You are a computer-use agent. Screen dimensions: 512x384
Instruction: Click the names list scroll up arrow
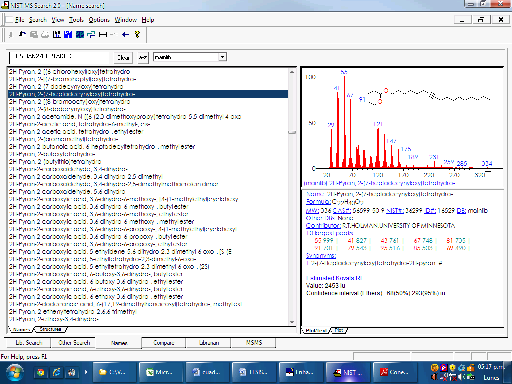tap(292, 72)
